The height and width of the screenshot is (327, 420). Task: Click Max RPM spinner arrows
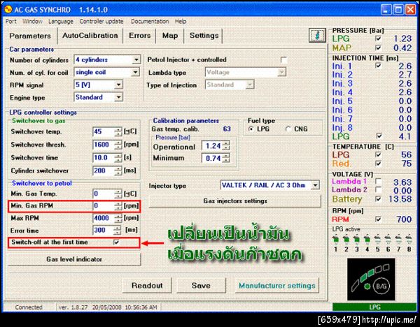118,218
